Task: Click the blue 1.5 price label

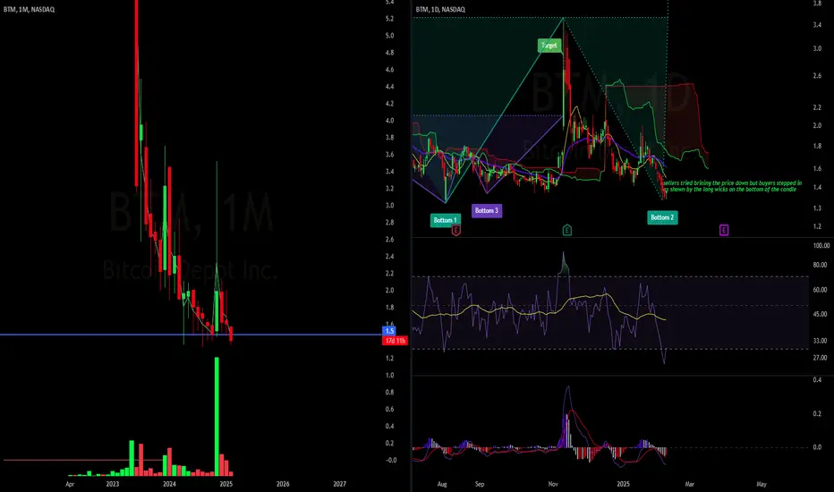Action: (389, 331)
